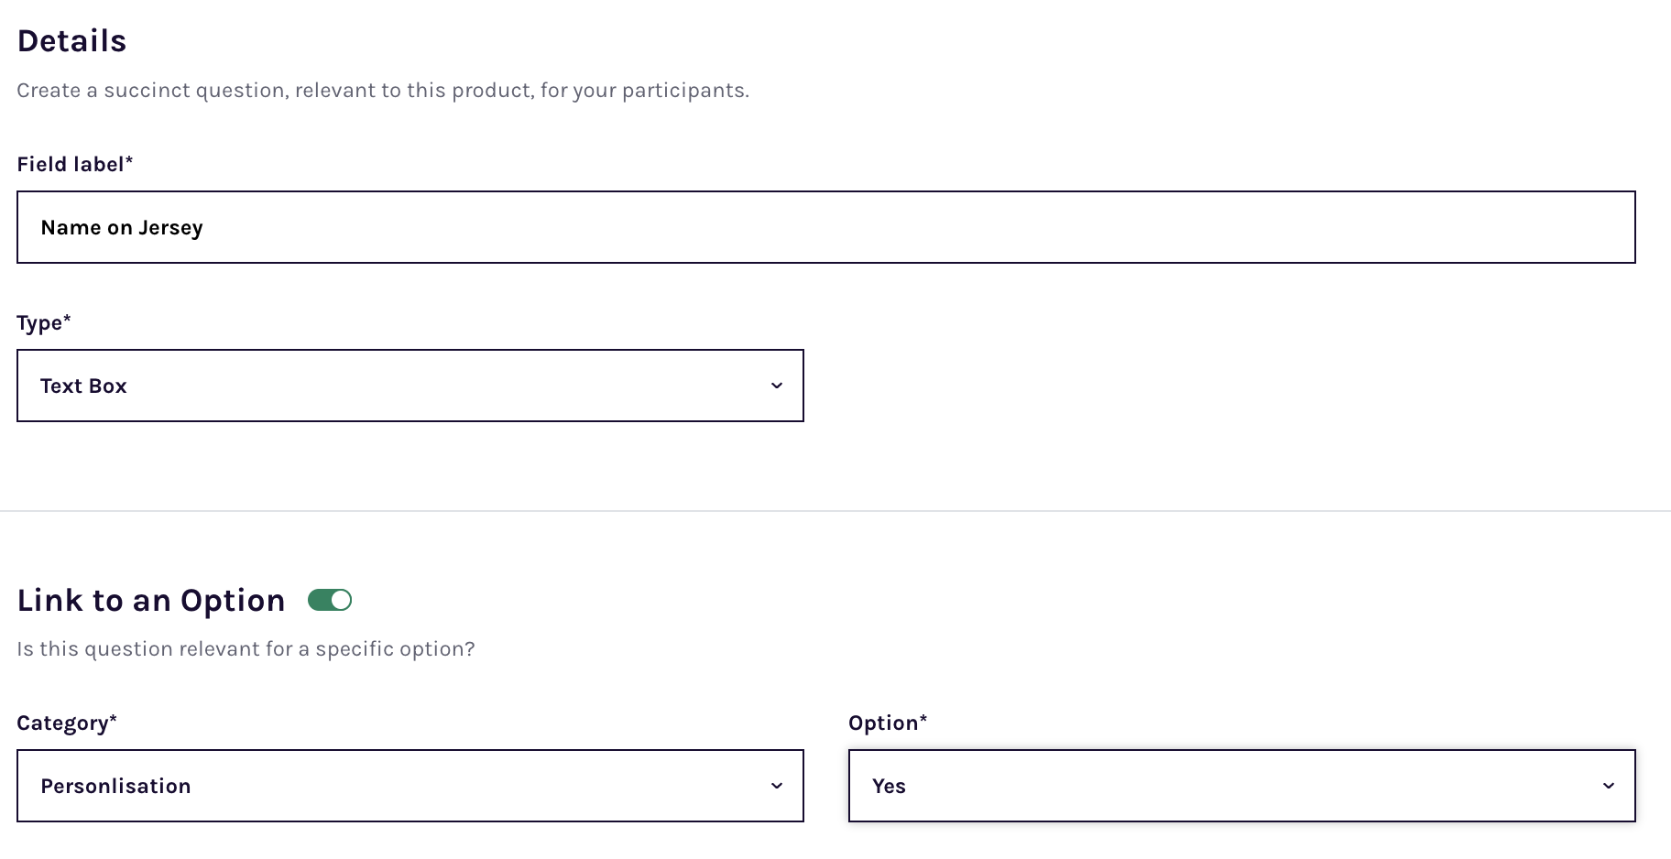
Task: Click the "Type*" caption
Action: [44, 322]
